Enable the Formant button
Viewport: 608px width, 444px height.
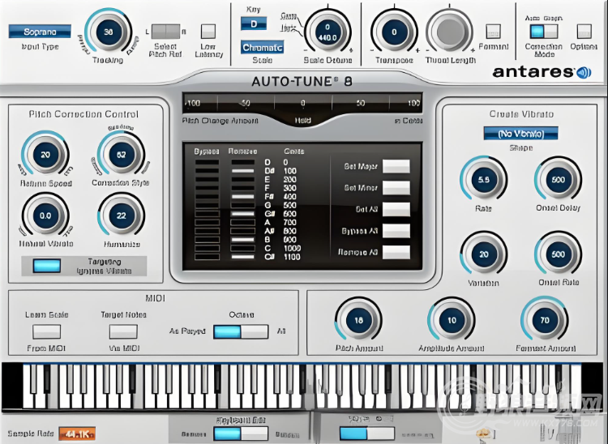493,32
